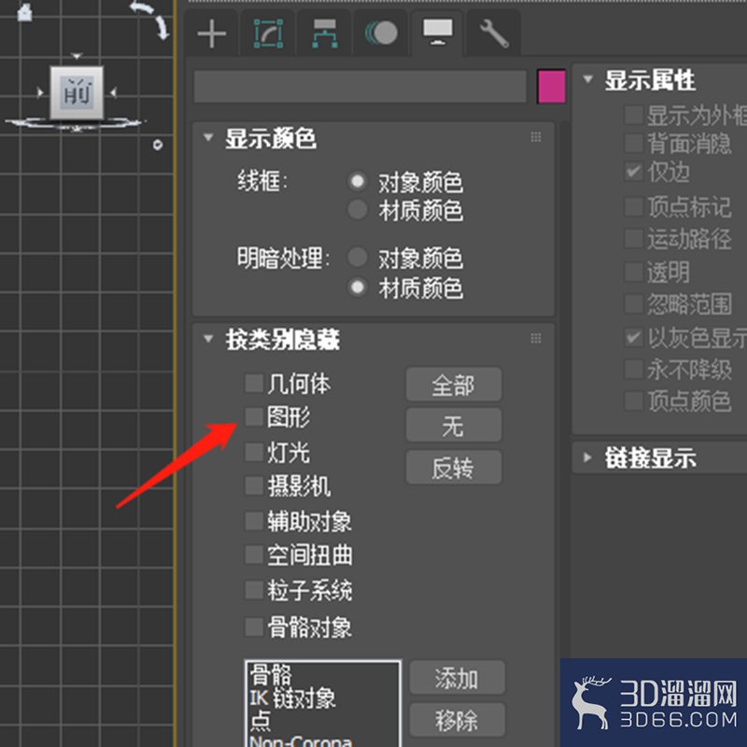Select 骨骼 in the category list
The height and width of the screenshot is (747, 747).
[271, 674]
